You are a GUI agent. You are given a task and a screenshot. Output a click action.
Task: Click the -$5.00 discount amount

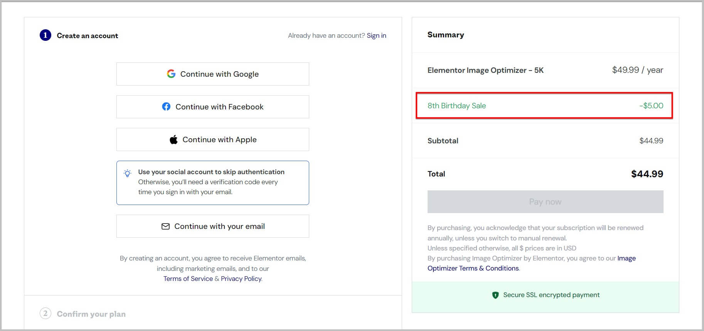[651, 106]
